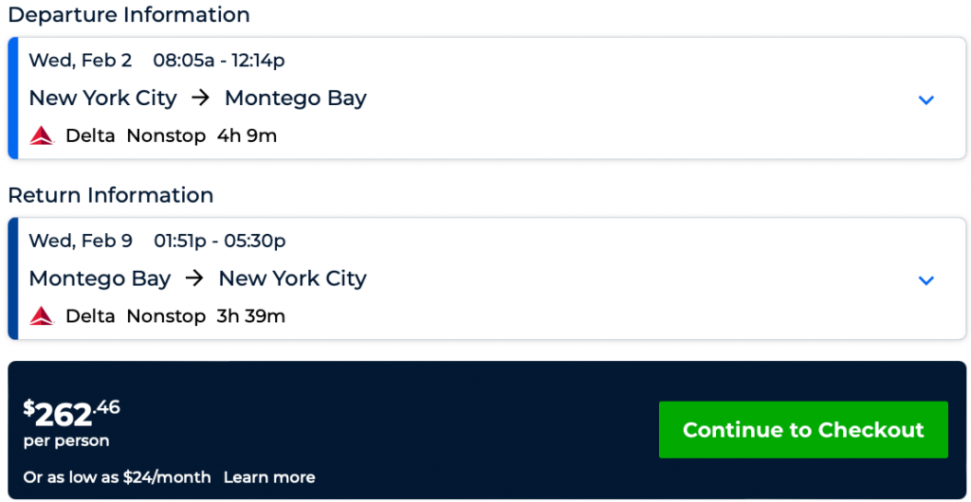Click the Delta logo on the departure flight
This screenshot has width=971, height=502.
[42, 135]
